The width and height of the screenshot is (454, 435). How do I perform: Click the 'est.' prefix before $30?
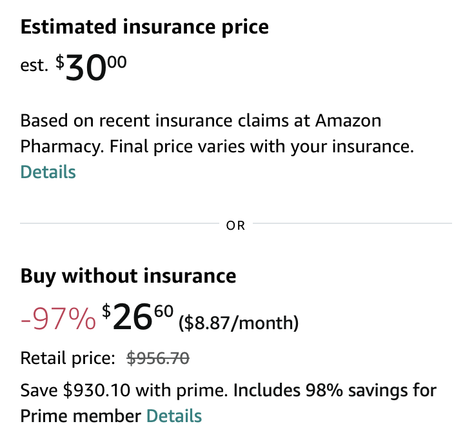click(34, 66)
